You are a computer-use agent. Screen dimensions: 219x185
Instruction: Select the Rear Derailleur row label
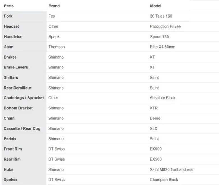click(17, 88)
